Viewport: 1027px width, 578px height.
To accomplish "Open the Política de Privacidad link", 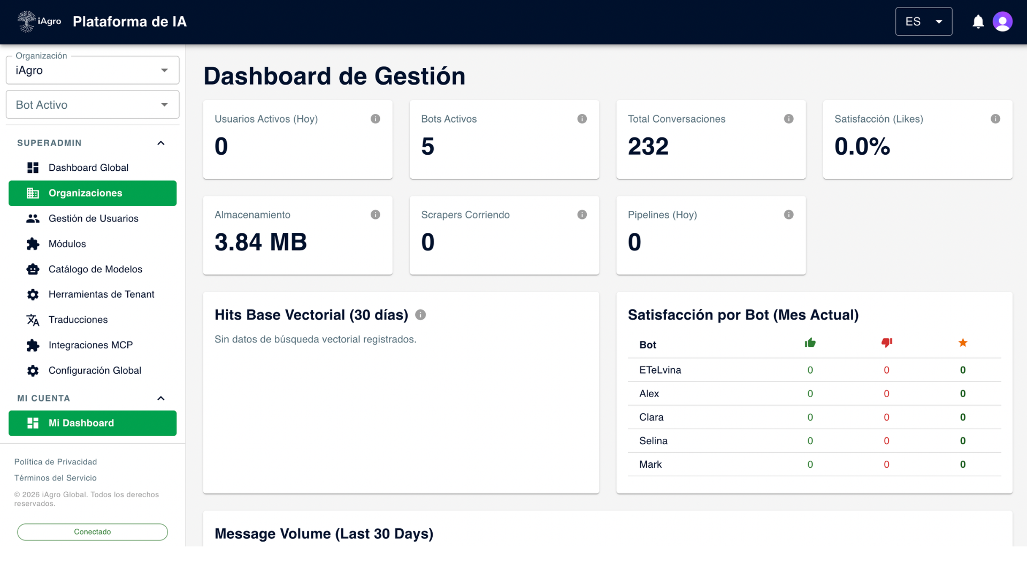I will click(56, 462).
